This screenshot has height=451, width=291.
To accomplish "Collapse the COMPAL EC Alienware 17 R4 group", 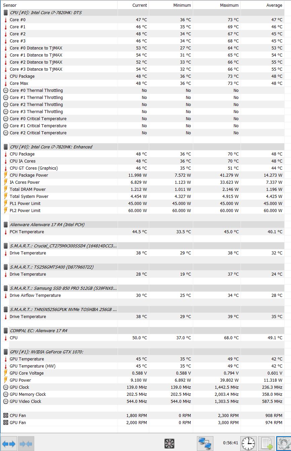I will tap(6, 331).
